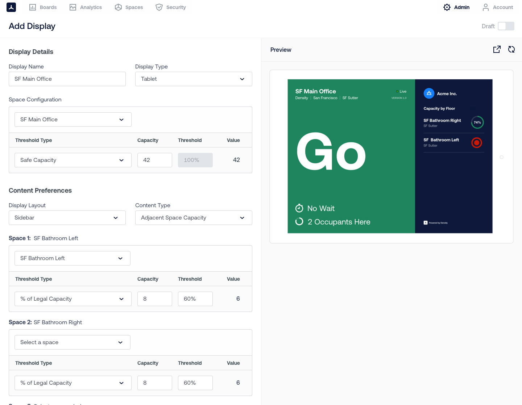This screenshot has height=405, width=522.
Task: Open the Analytics menu item
Action: (91, 7)
